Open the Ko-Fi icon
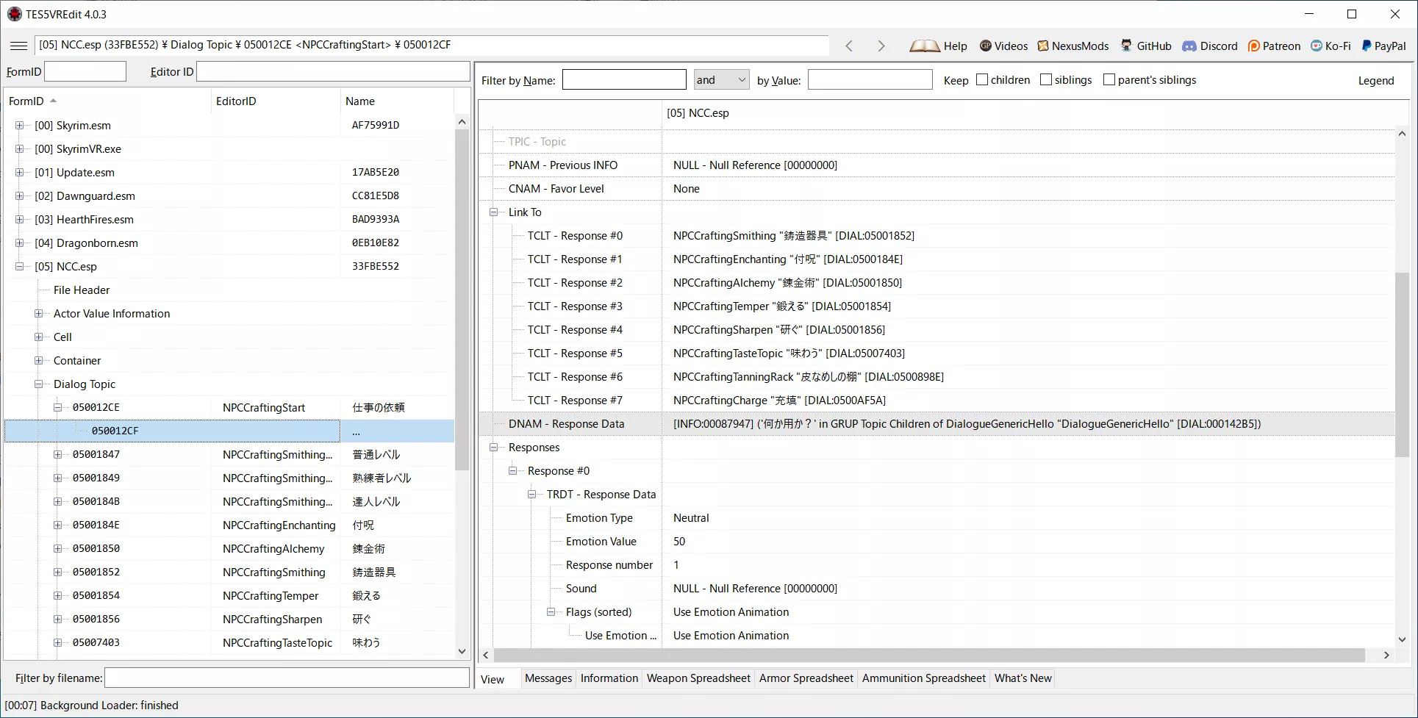 tap(1317, 46)
